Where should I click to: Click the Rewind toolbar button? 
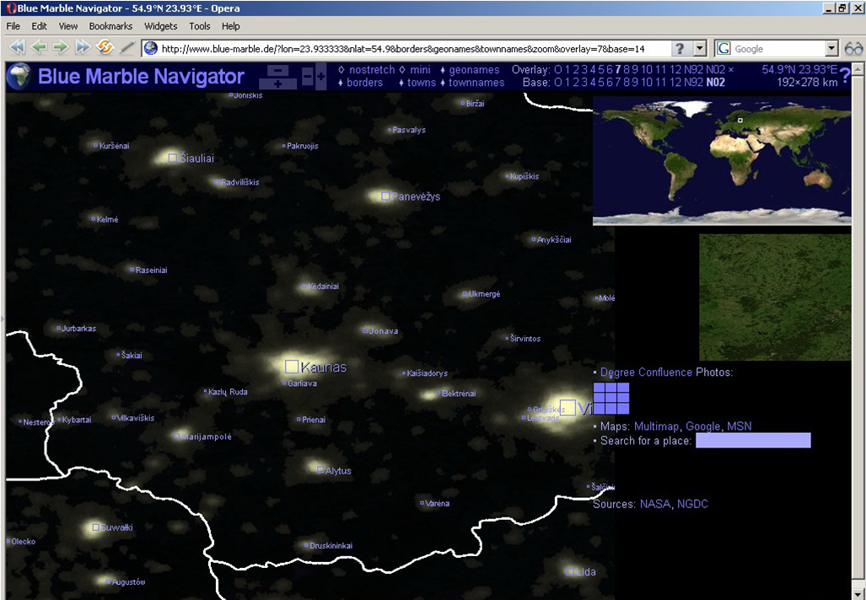[x=17, y=48]
